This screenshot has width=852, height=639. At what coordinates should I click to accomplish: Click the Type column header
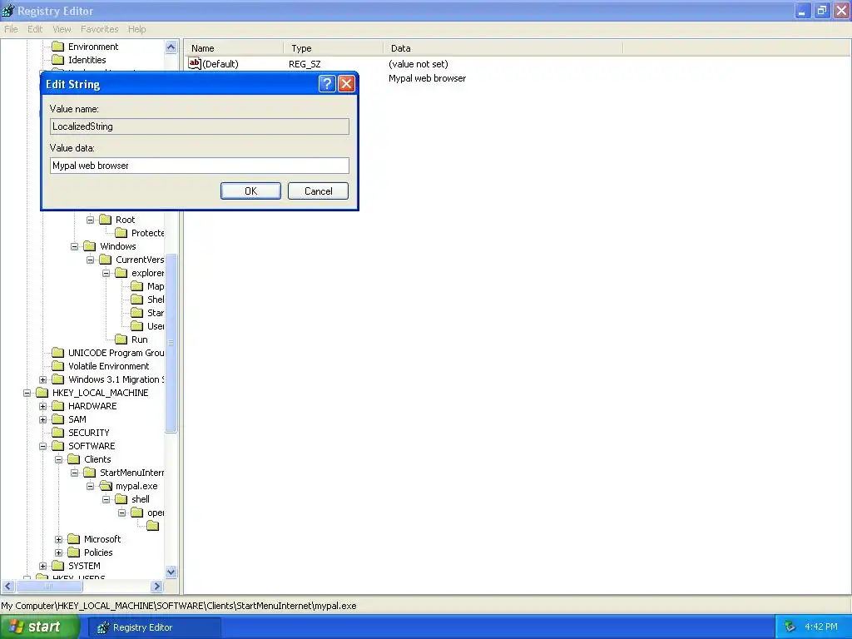[x=333, y=48]
